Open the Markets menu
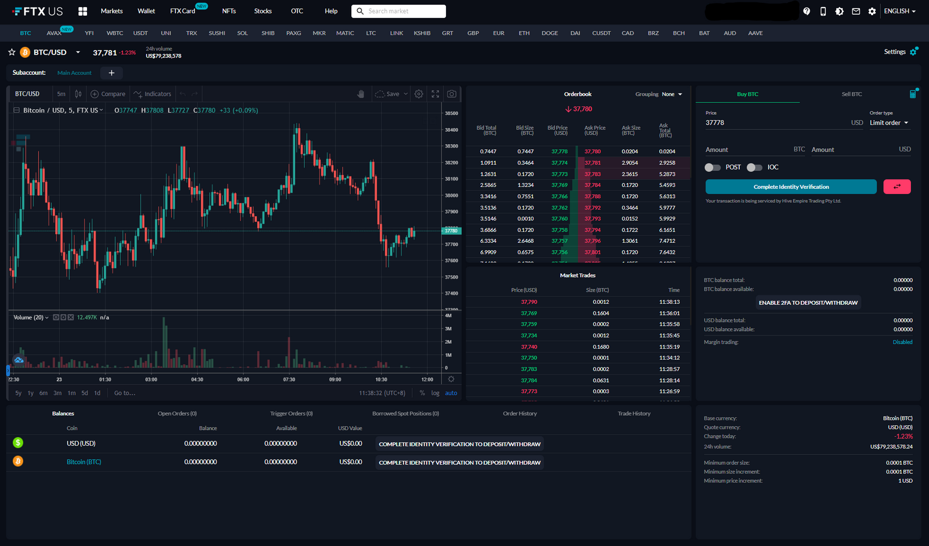929x546 pixels. 111,11
